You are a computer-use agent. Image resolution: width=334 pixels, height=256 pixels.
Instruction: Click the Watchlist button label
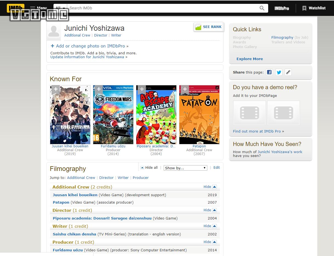click(317, 8)
